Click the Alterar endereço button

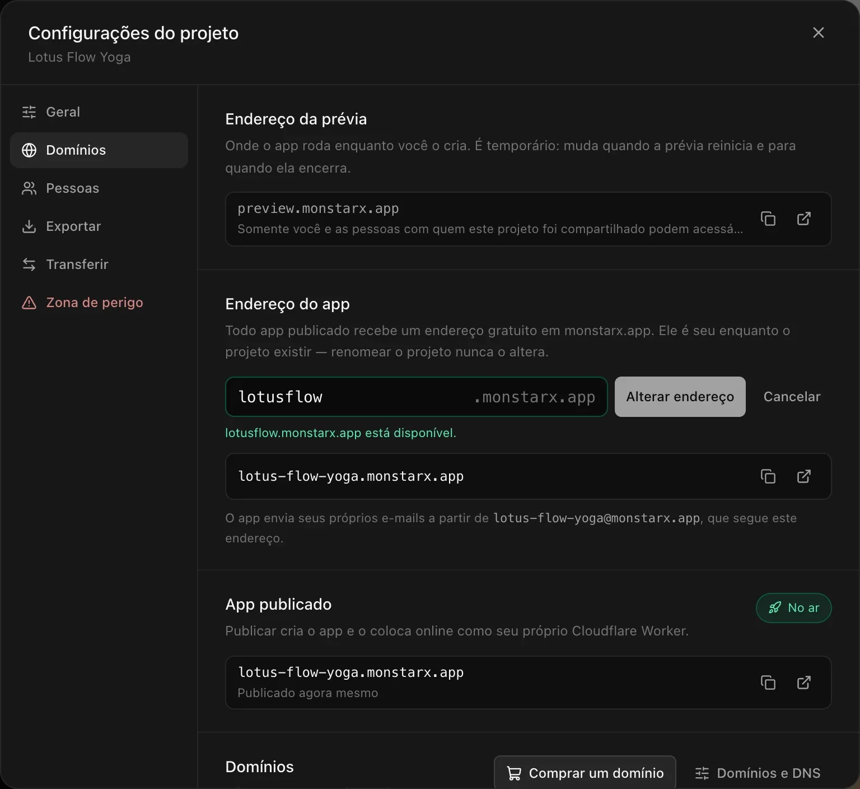tap(680, 397)
